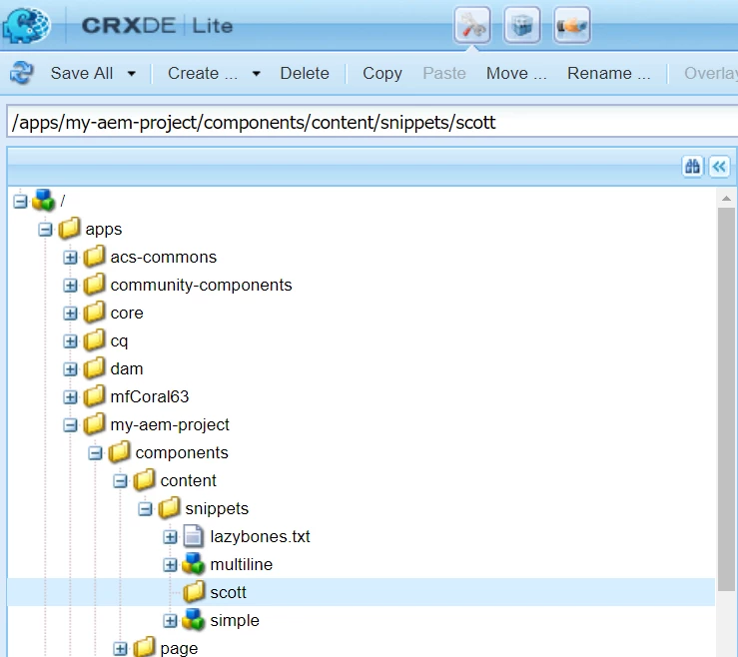Click the cq folder icon

[94, 340]
